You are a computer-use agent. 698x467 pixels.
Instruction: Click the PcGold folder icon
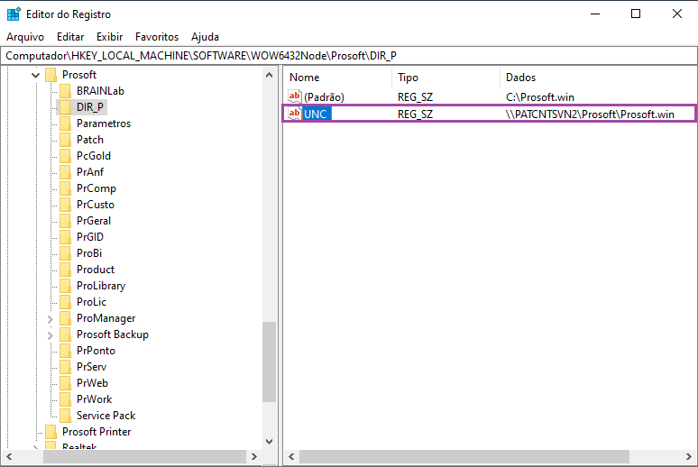65,156
